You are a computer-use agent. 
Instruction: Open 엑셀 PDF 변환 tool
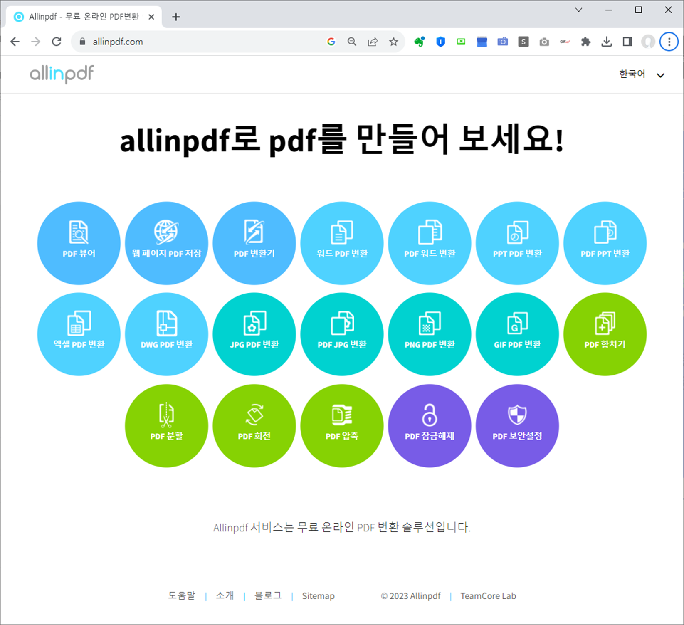79,334
